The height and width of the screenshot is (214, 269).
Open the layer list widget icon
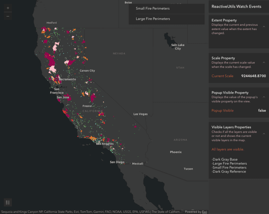8,202
